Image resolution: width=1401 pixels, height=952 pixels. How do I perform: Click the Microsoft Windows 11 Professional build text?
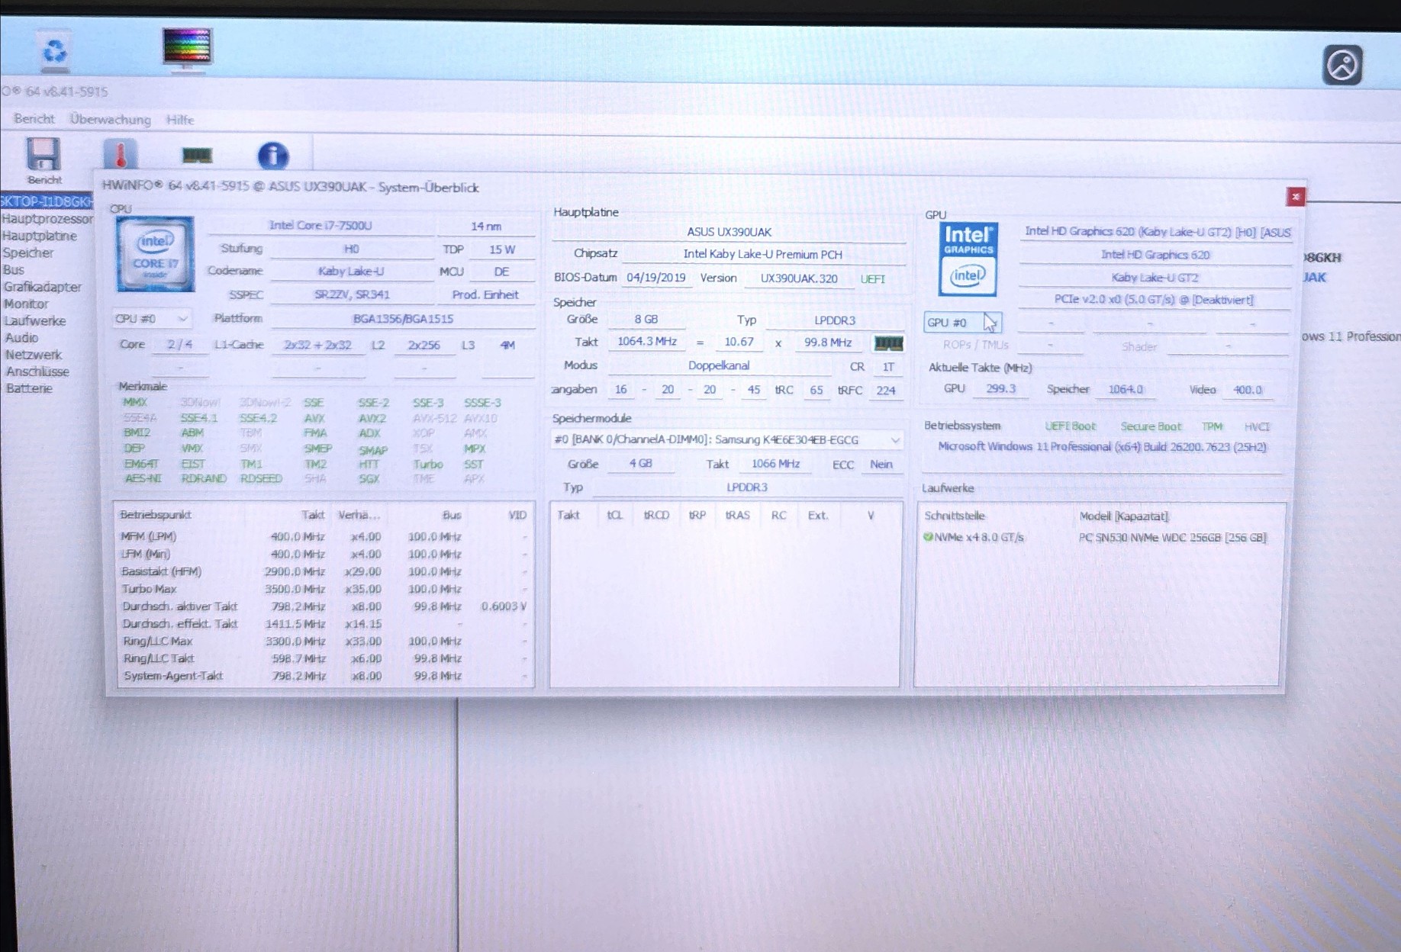(x=1102, y=447)
